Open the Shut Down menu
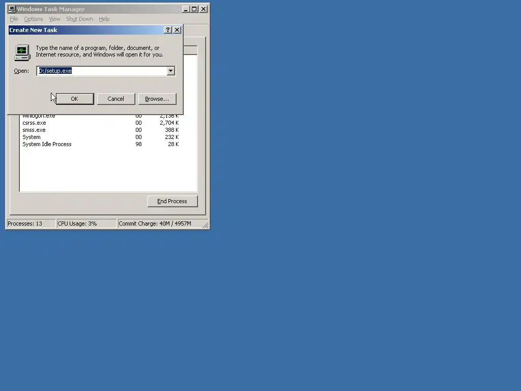The height and width of the screenshot is (391, 521). [79, 19]
